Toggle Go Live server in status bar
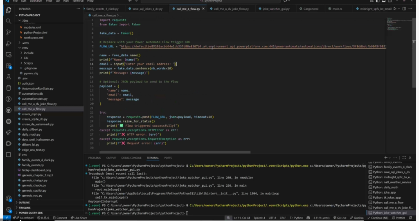Screen dimensions: 419x221 point(340,218)
